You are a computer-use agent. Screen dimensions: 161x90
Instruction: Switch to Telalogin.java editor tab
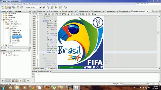click(97, 11)
